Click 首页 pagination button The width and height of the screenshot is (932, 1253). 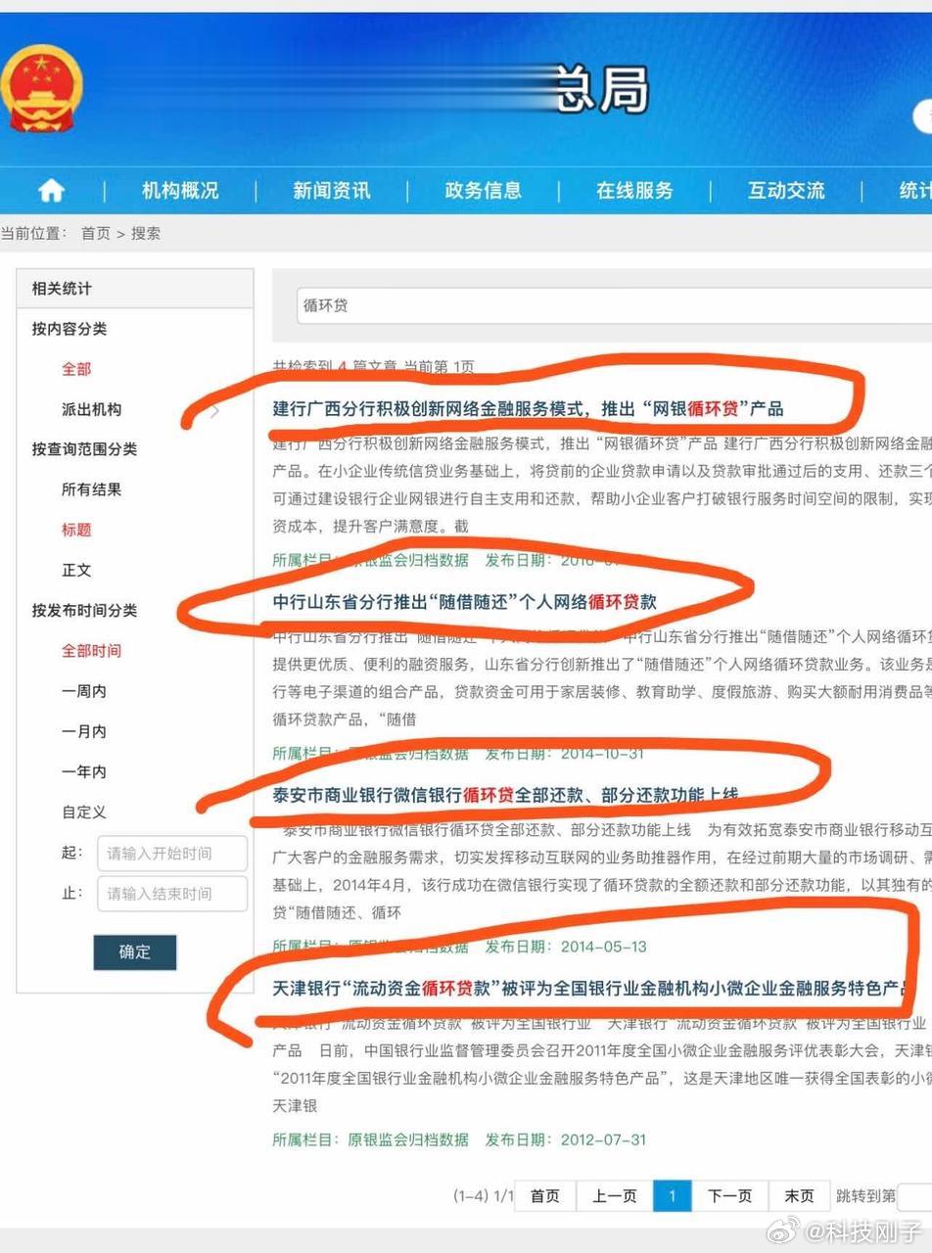click(x=545, y=1196)
